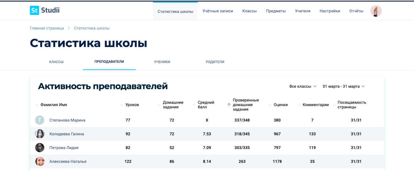Screen dimensions: 414x172
Task: Switch to the РОДИТЕЛИ tab
Action: tap(215, 62)
